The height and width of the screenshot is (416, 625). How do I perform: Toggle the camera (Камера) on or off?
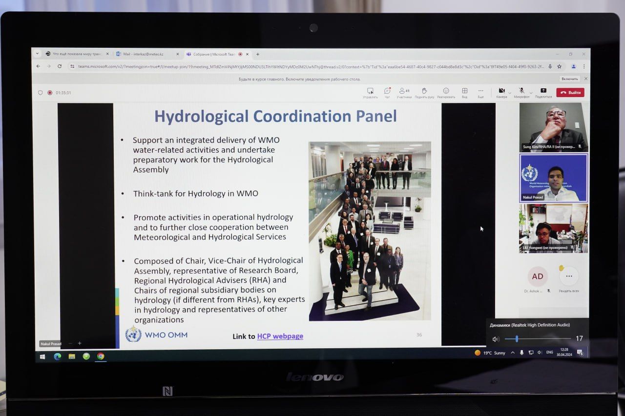click(501, 93)
